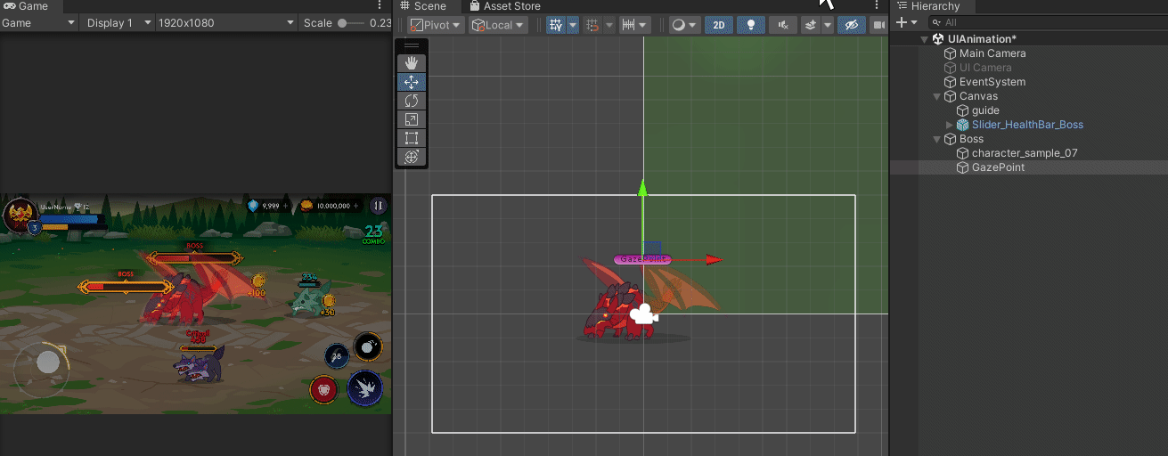Collapse the UIAnimation scene in Hierarchy
Viewport: 1168px width, 456px height.
point(926,39)
